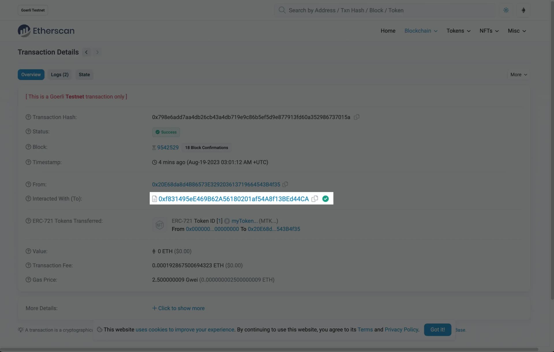Open the More dropdown
Viewport: 554px width, 352px height.
[x=519, y=75]
